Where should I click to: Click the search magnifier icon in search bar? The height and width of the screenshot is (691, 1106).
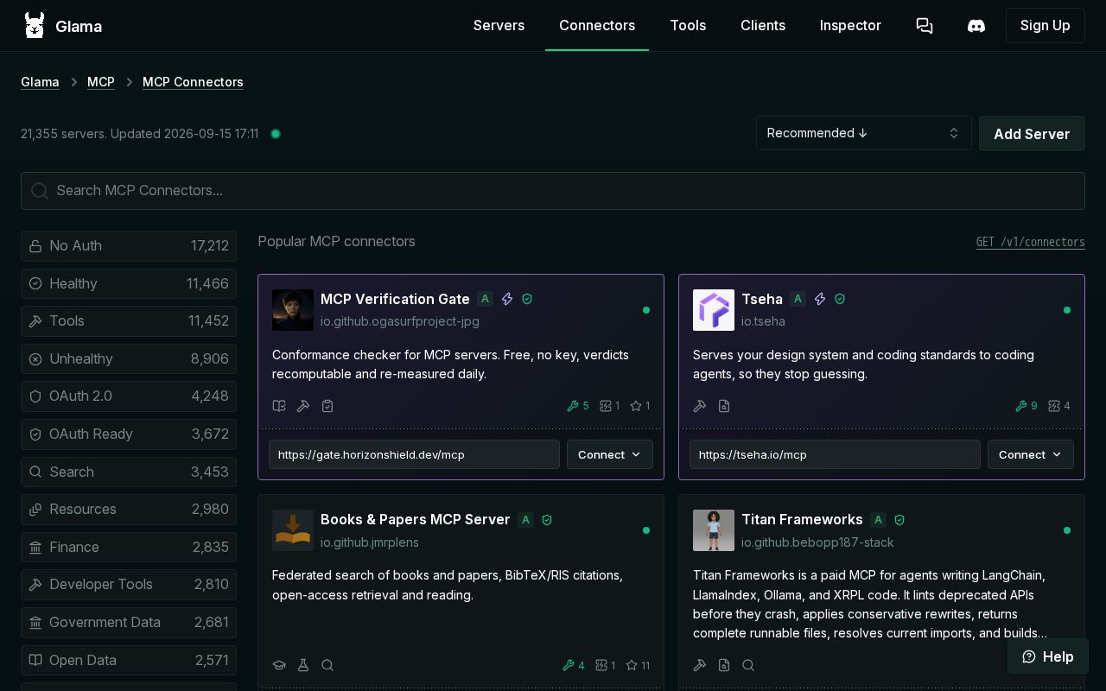click(40, 191)
